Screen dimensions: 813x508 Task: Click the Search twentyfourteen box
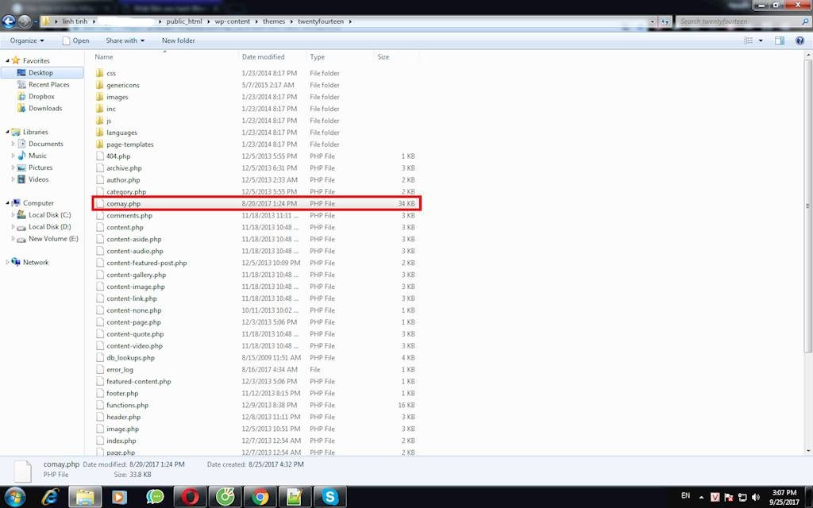[x=743, y=21]
